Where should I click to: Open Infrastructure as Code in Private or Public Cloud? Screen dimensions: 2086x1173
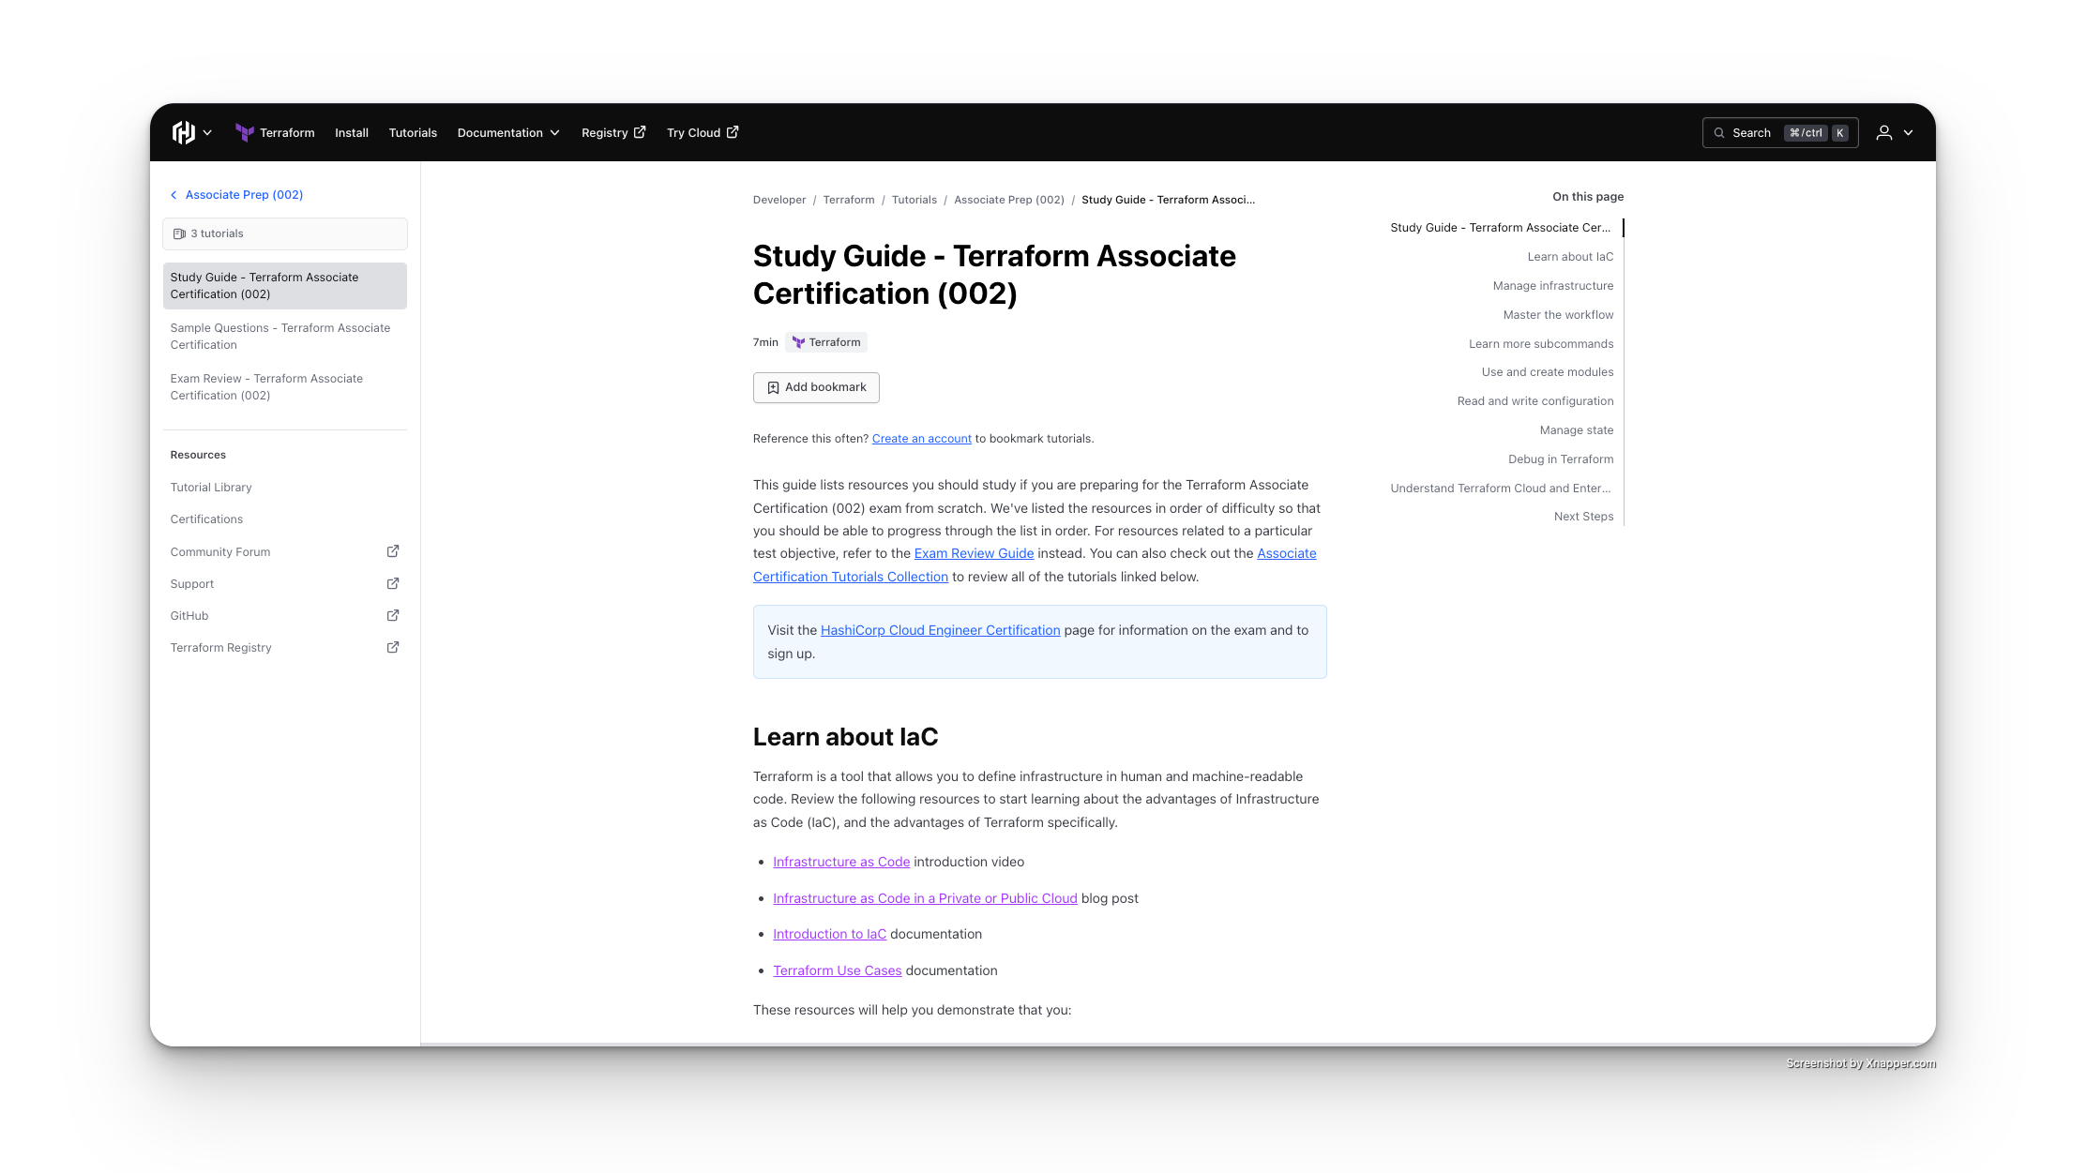(x=925, y=899)
